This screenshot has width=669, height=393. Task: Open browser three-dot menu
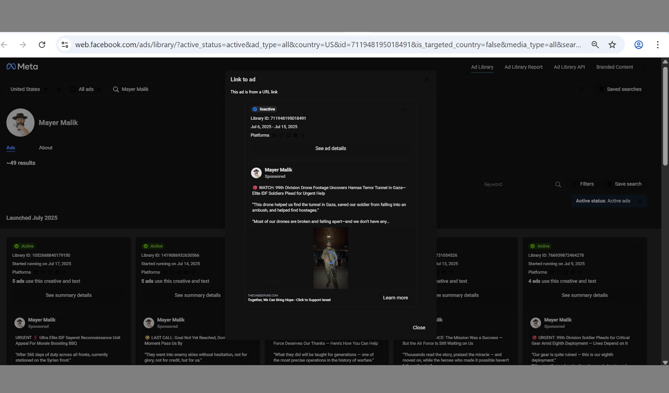[x=658, y=45]
